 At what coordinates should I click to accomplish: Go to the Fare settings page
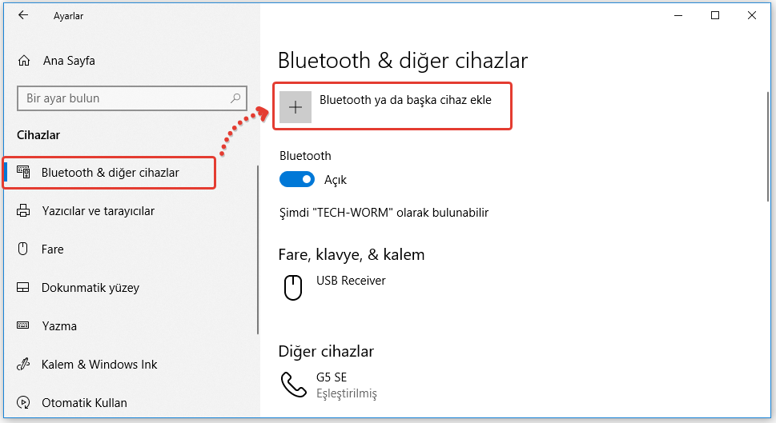53,249
